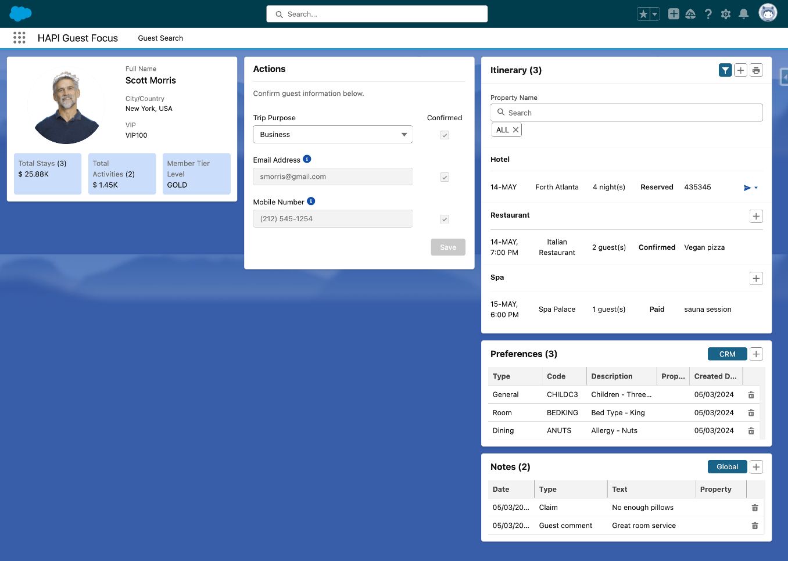Sort preferences by Description column header
This screenshot has height=561, width=788.
click(x=611, y=376)
